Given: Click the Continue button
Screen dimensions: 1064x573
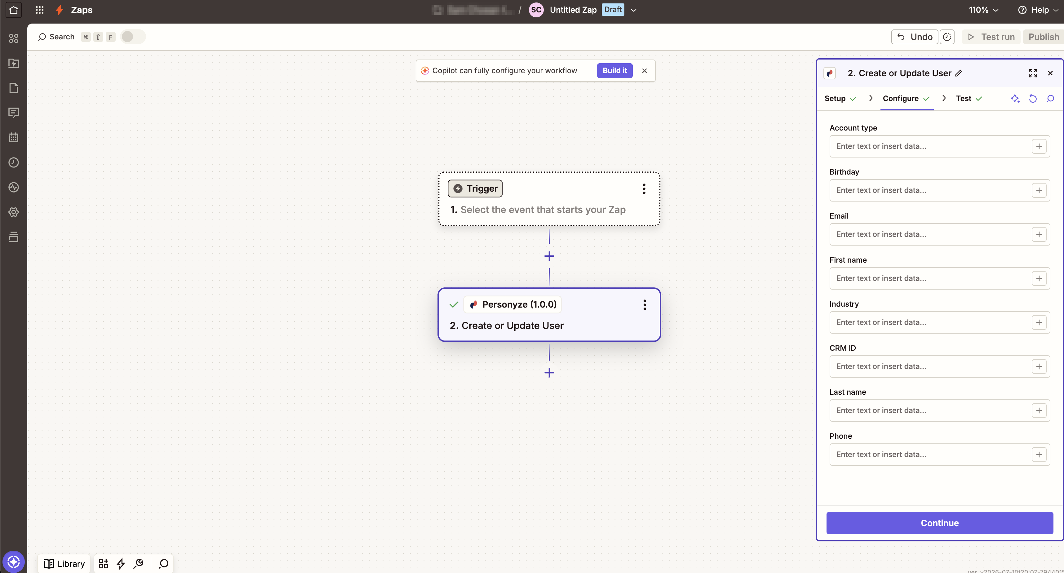Looking at the screenshot, I should click(940, 523).
